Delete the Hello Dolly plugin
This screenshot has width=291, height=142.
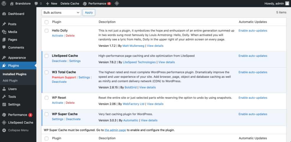70,35
